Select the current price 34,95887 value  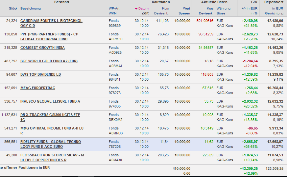[x=206, y=48]
